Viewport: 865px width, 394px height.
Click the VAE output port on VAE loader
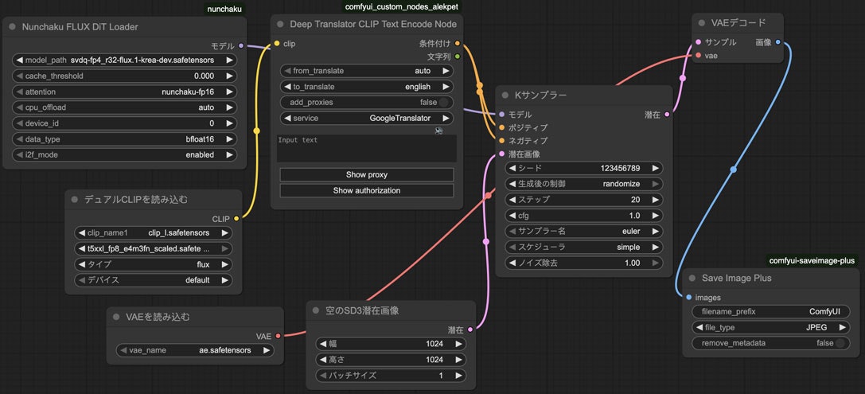[278, 336]
